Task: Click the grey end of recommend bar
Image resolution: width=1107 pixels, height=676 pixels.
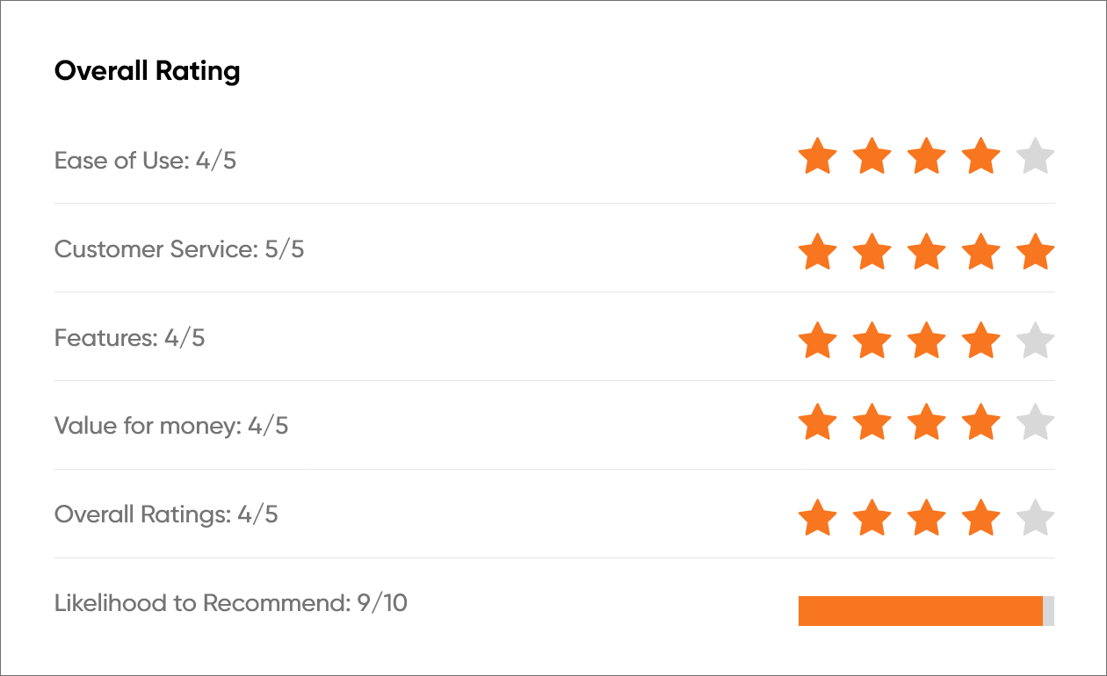Action: [1048, 611]
